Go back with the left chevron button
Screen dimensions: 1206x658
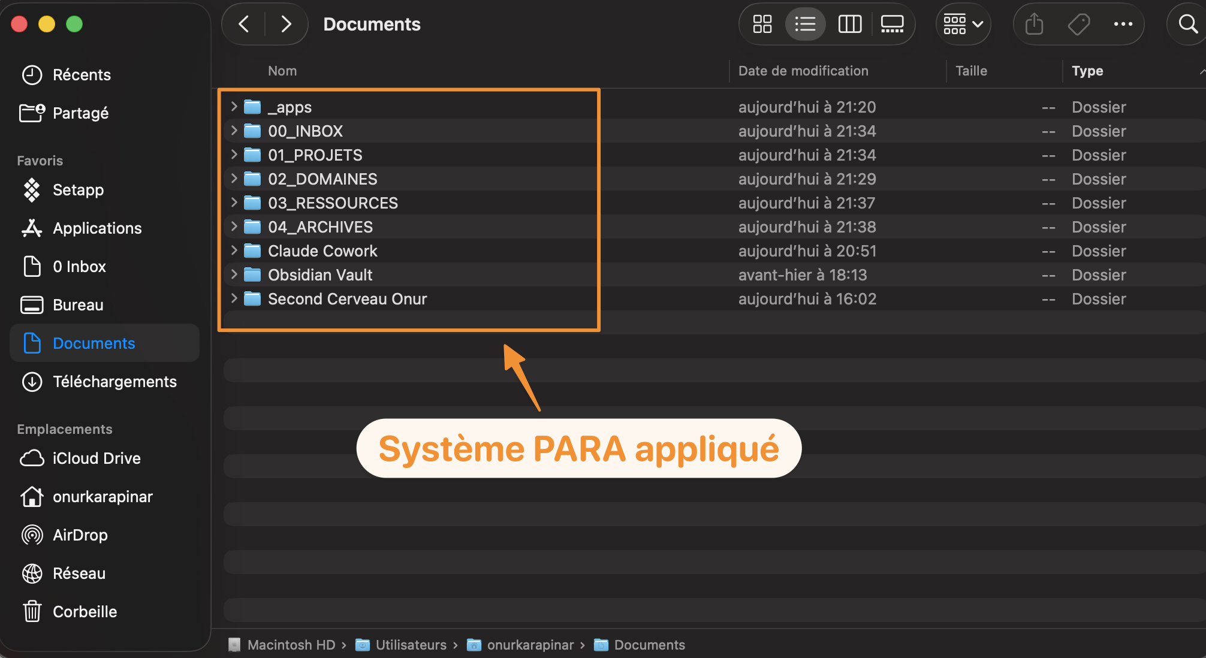point(244,24)
